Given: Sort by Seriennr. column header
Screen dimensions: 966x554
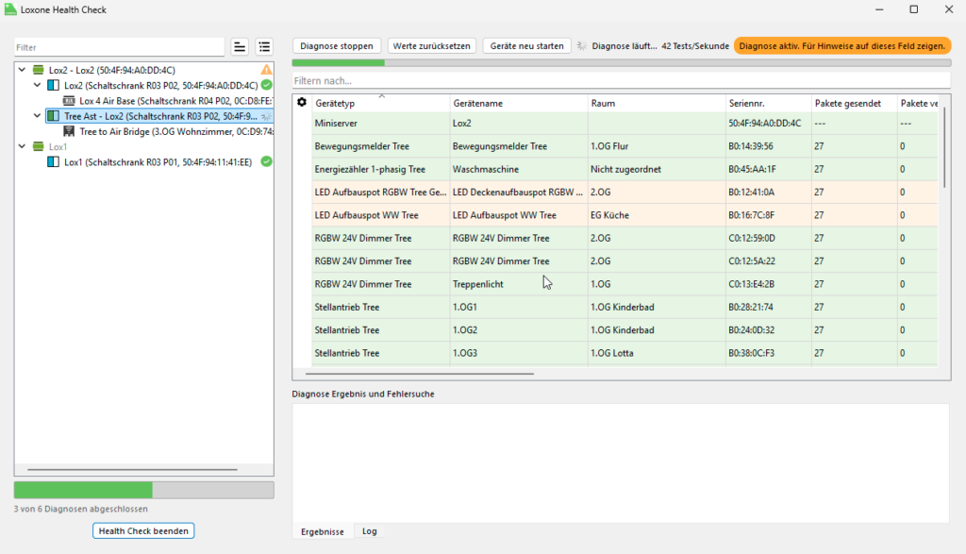Looking at the screenshot, I should tap(768, 103).
